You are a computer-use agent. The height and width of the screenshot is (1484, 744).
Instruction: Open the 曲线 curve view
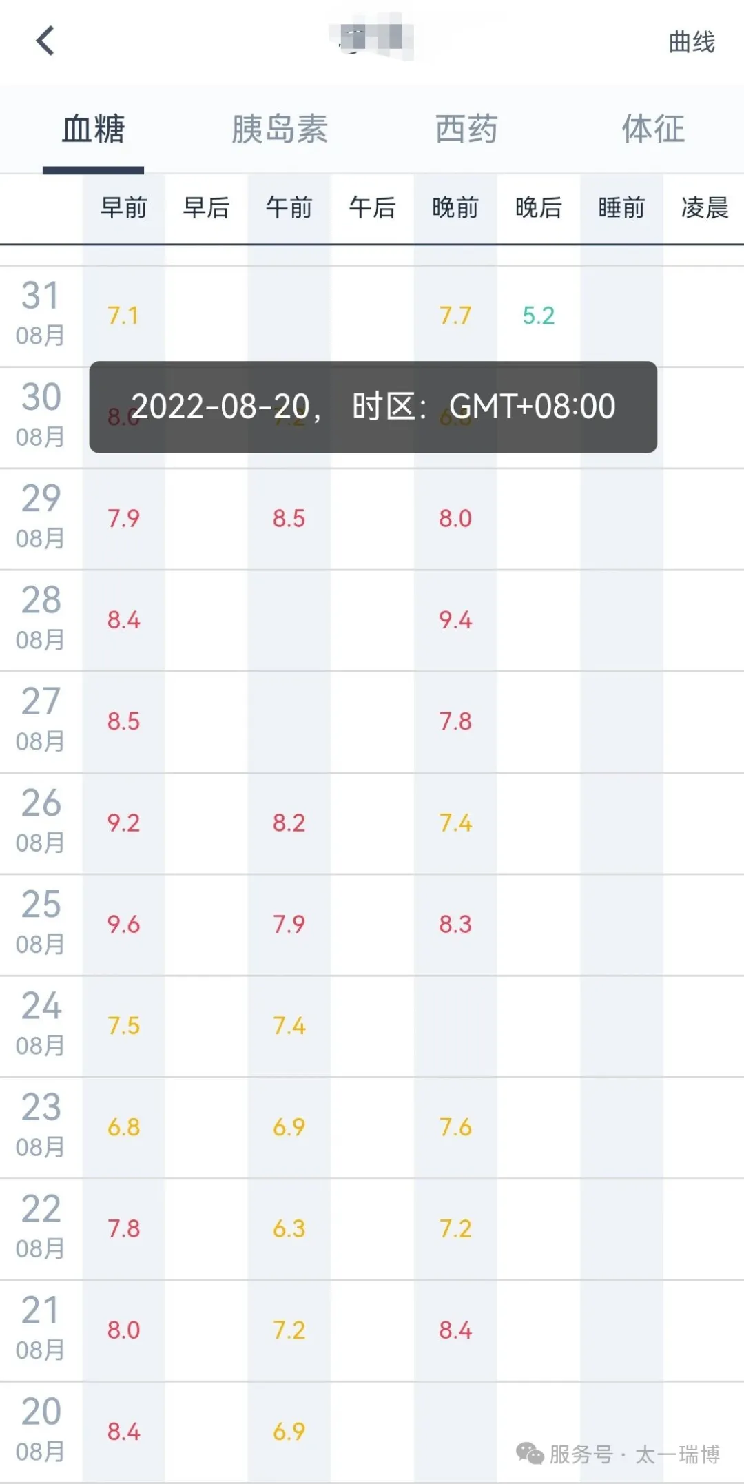pos(691,43)
